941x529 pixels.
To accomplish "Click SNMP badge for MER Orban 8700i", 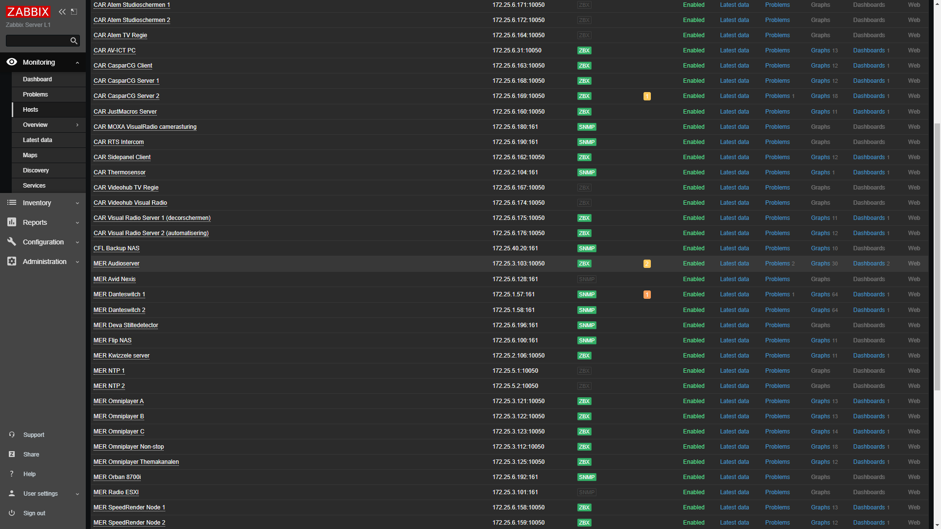I will (587, 477).
